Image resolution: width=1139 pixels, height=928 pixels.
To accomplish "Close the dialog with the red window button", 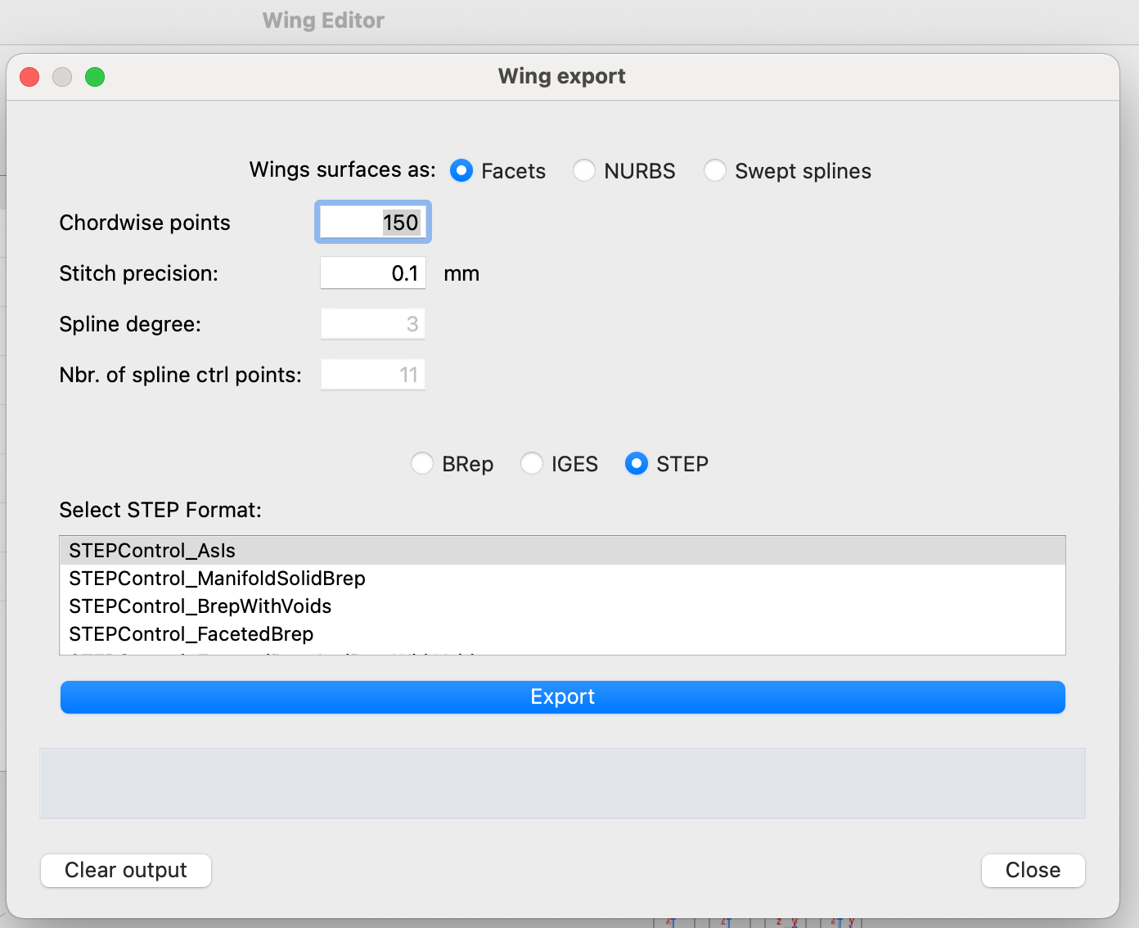I will [x=29, y=77].
